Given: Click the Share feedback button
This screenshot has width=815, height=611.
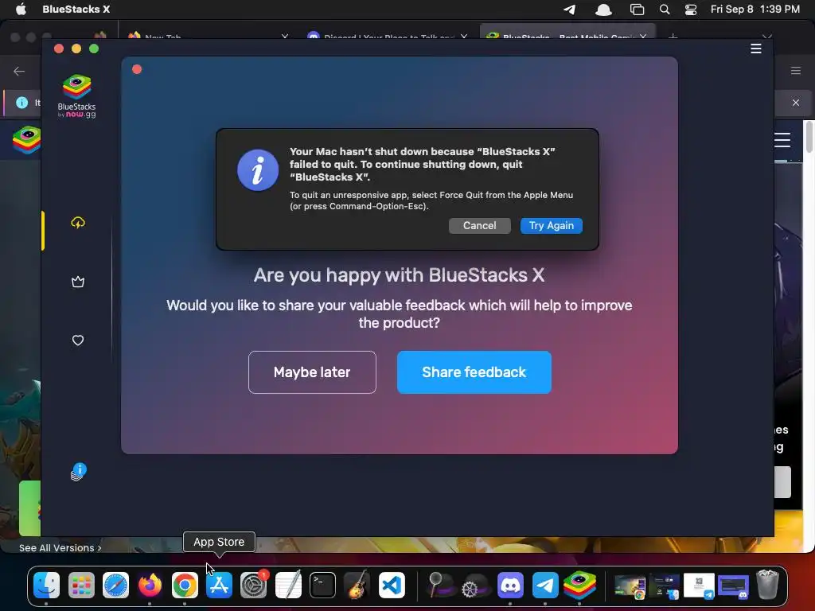Looking at the screenshot, I should point(474,372).
